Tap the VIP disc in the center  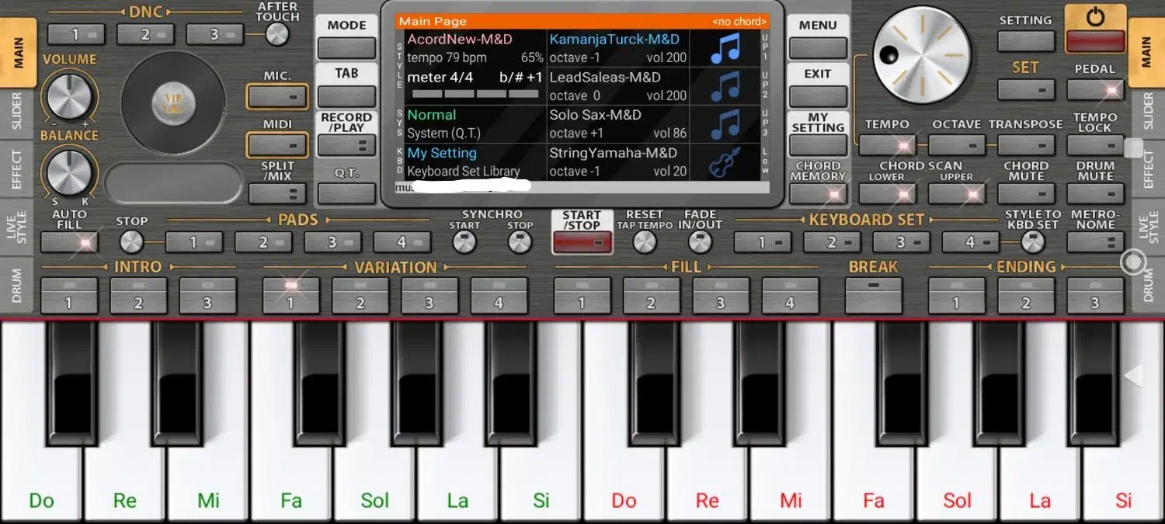(173, 103)
